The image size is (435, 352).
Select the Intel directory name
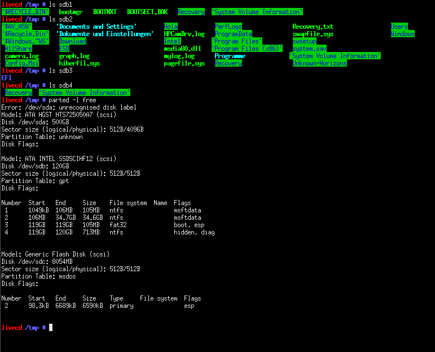click(173, 41)
